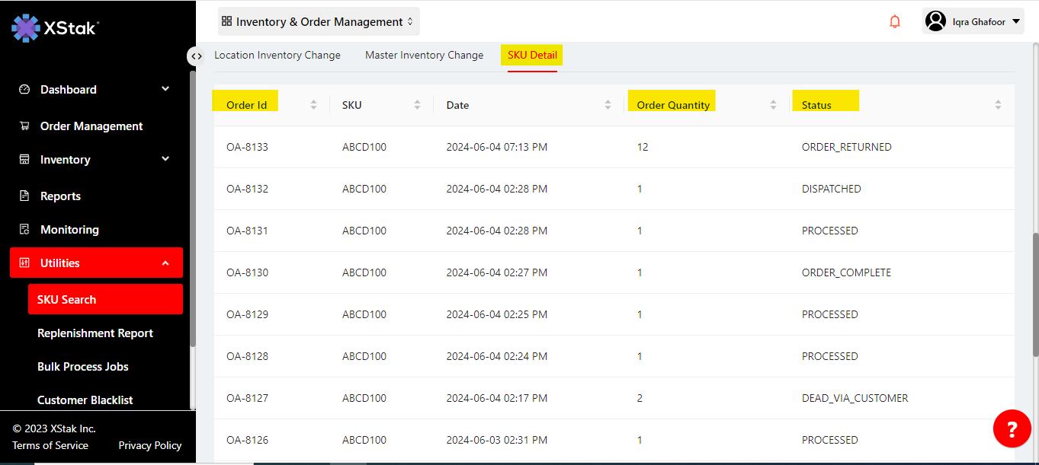Expand the Inventory sidebar section
Image resolution: width=1039 pixels, height=465 pixels.
click(165, 159)
